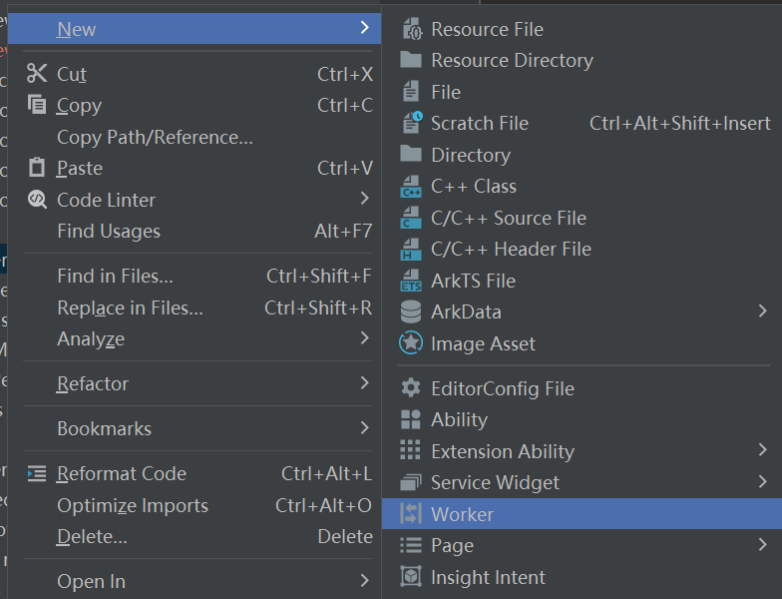Click the Image Asset star icon

pyautogui.click(x=411, y=343)
